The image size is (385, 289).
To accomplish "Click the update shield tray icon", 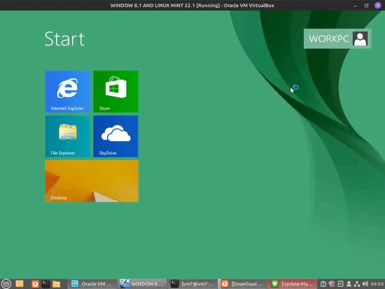I will (x=332, y=284).
